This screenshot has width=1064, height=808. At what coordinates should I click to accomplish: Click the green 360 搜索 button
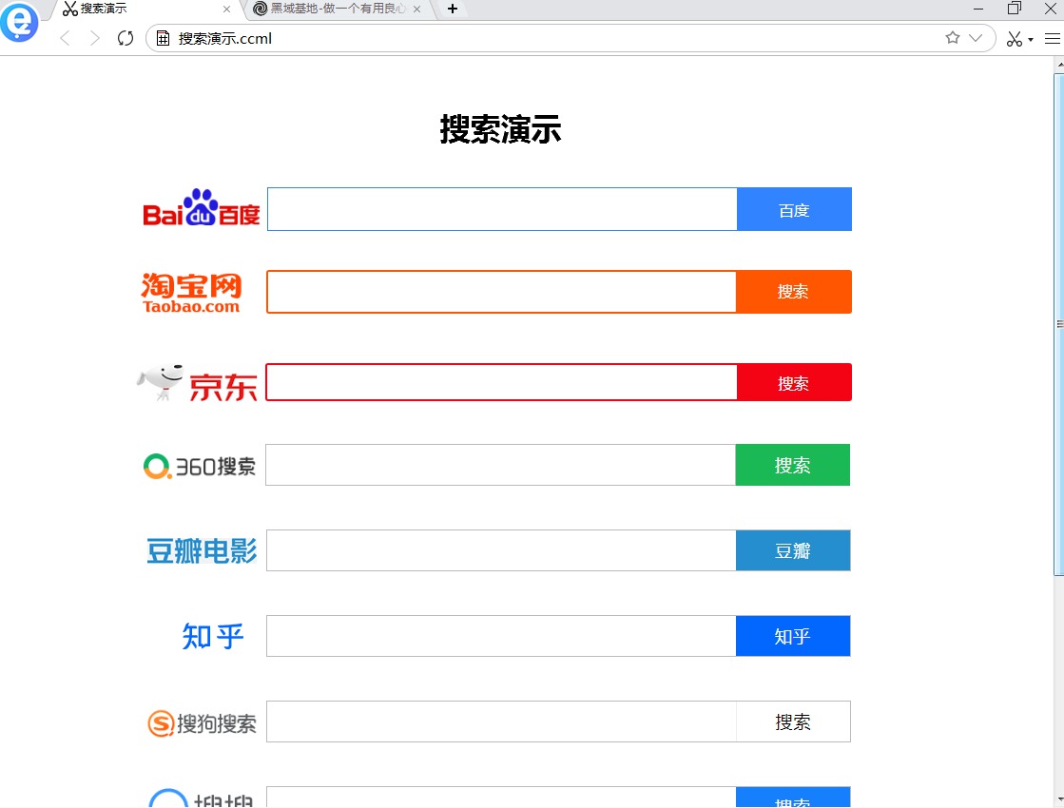(793, 465)
